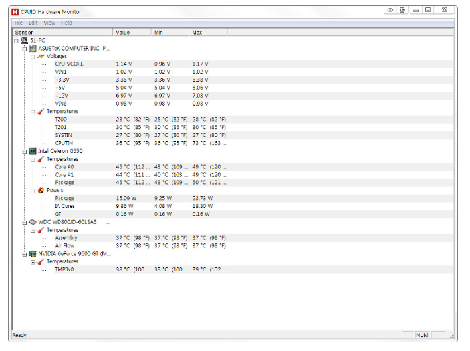The width and height of the screenshot is (470, 351).
Task: Select the VIN1 voltage row
Action: 253,72
